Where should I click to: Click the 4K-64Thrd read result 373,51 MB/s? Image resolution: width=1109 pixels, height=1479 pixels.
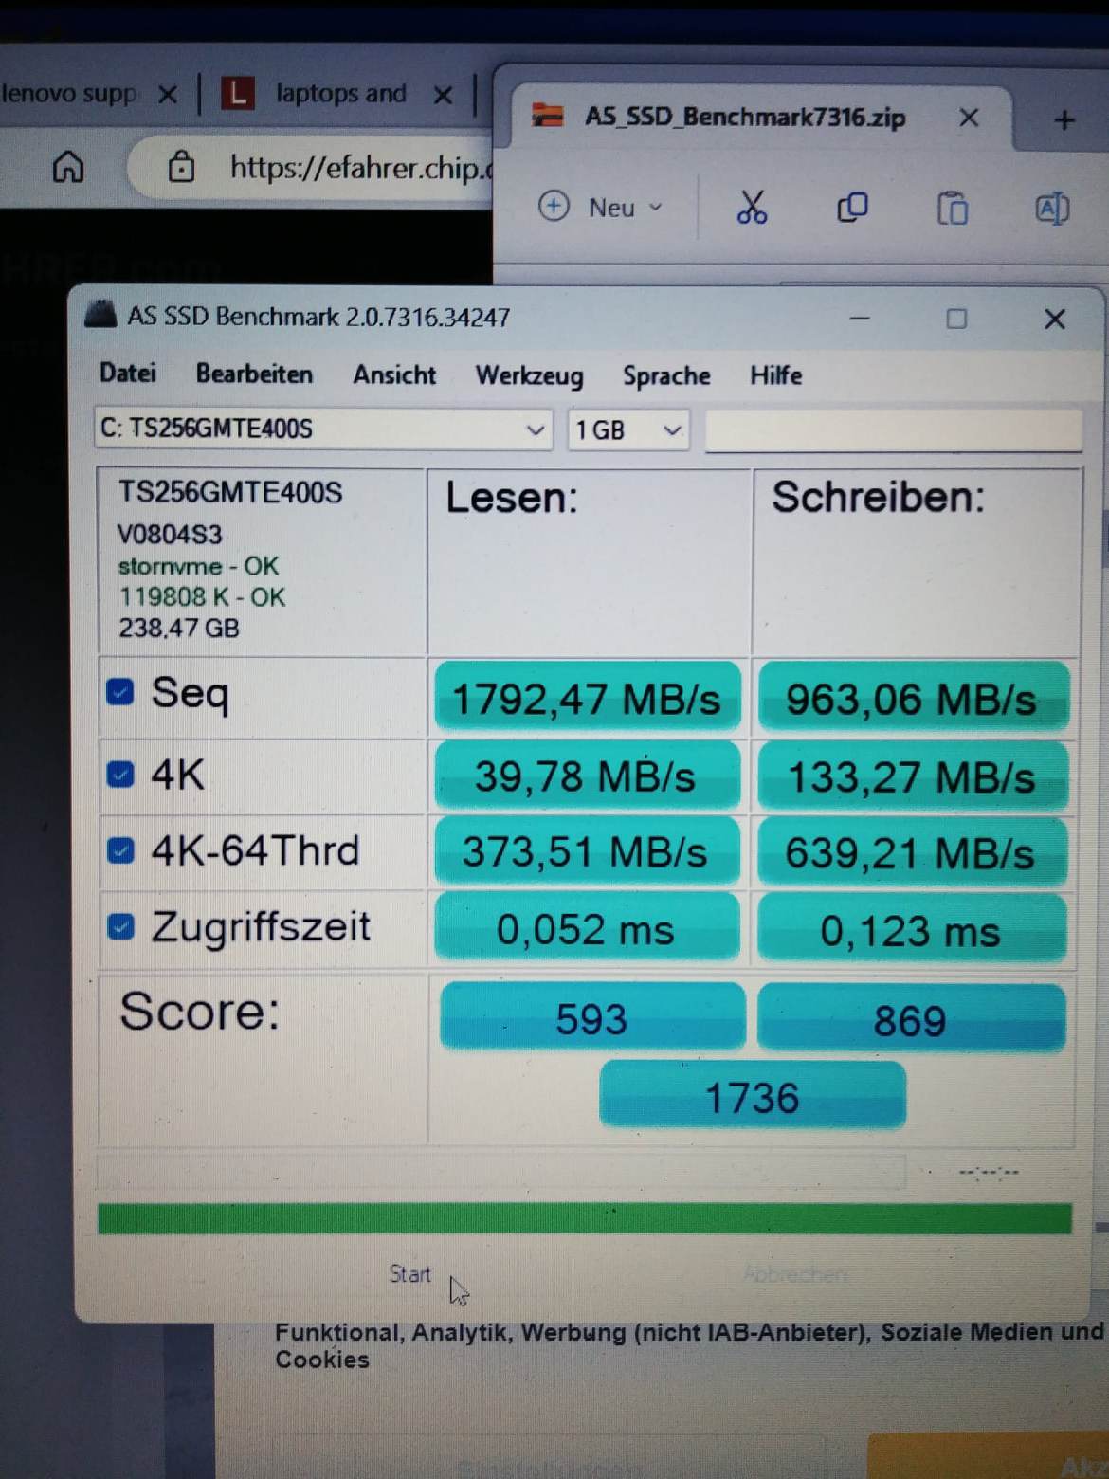point(586,852)
